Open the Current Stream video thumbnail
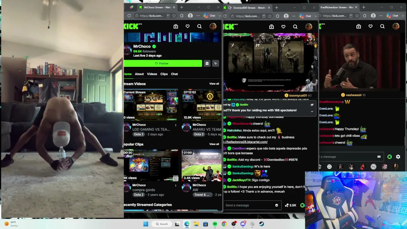407x229 pixels. pyautogui.click(x=151, y=105)
